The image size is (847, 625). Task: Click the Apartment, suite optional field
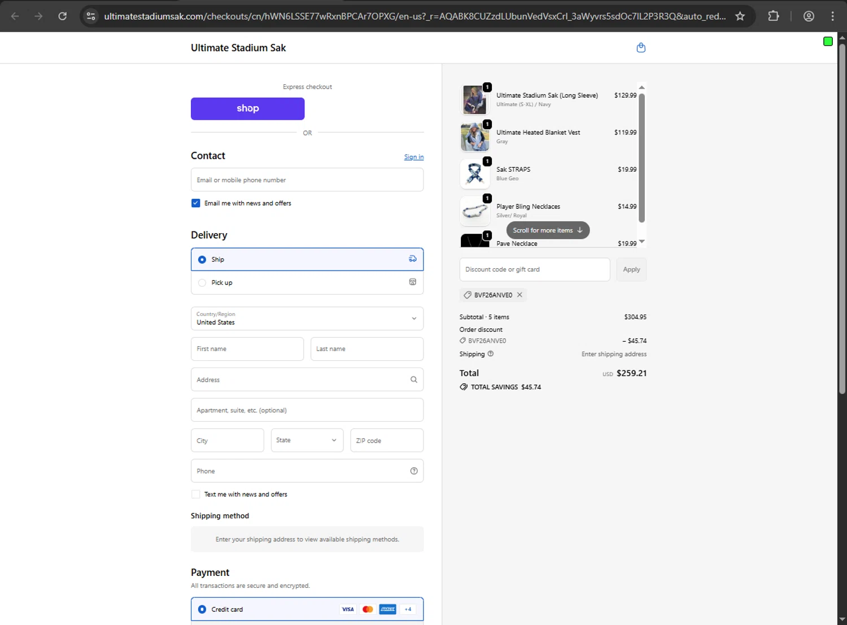pos(307,410)
